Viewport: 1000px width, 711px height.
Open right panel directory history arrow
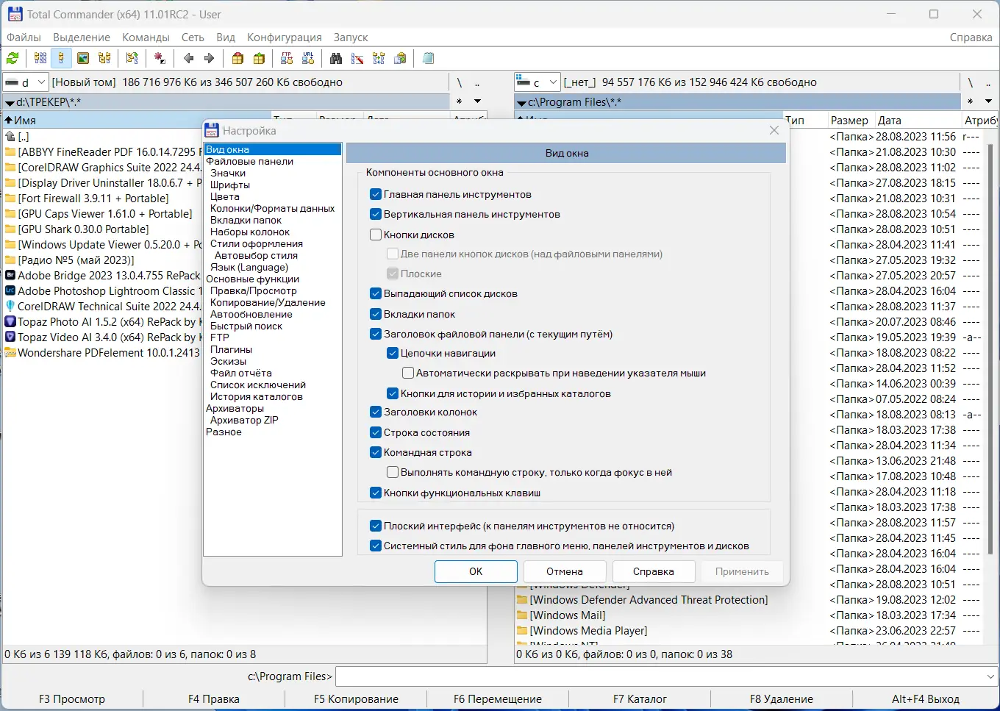(x=988, y=101)
